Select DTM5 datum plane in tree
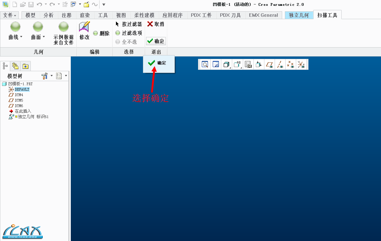 click(x=16, y=100)
